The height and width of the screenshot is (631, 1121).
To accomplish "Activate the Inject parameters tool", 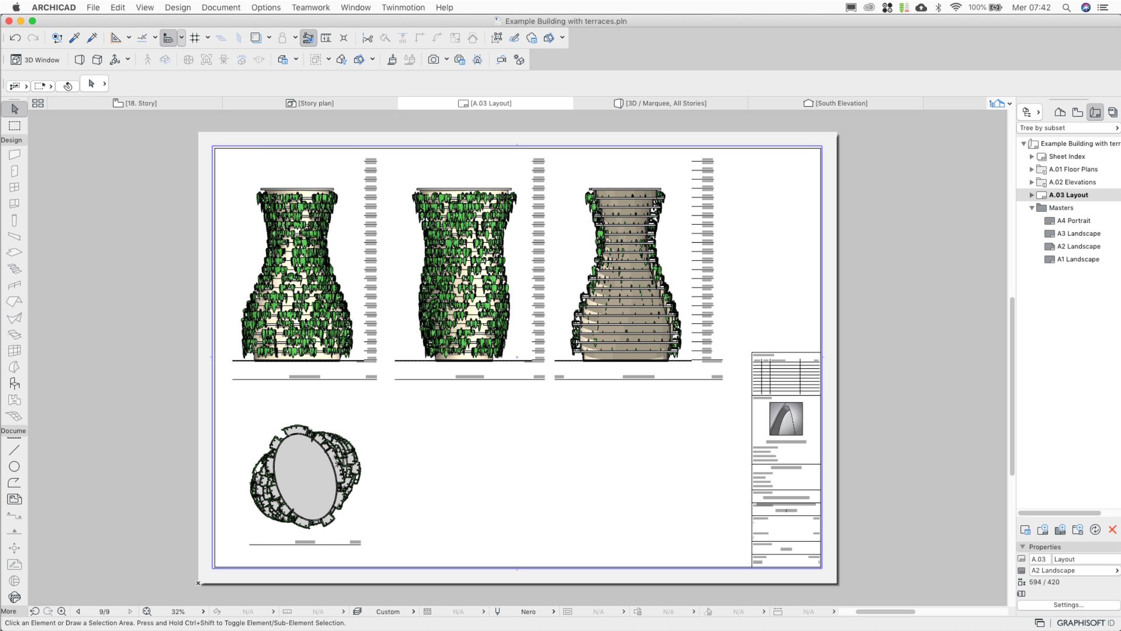I will tap(92, 38).
